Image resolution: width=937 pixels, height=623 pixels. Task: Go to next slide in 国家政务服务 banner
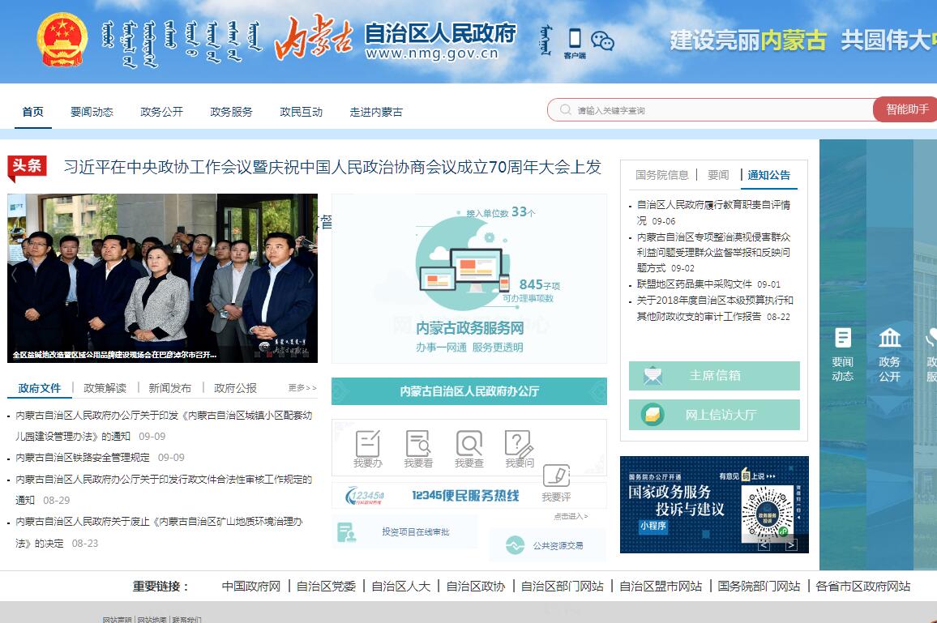[791, 545]
